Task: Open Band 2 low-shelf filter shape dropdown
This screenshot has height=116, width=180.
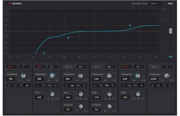Action: tap(53, 67)
